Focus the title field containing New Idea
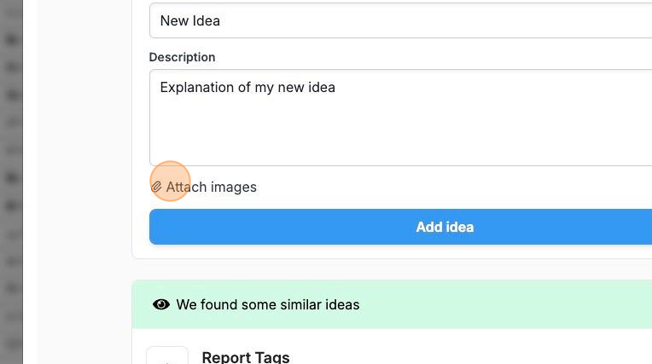 (401, 20)
